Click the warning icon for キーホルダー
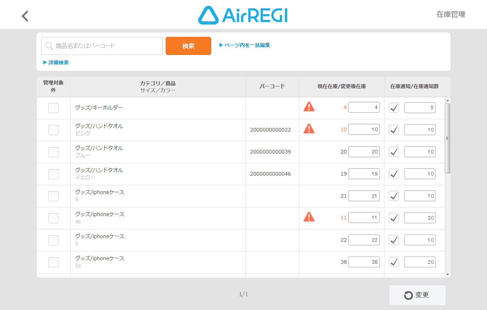Viewport: 487px width, 310px height. [x=309, y=107]
